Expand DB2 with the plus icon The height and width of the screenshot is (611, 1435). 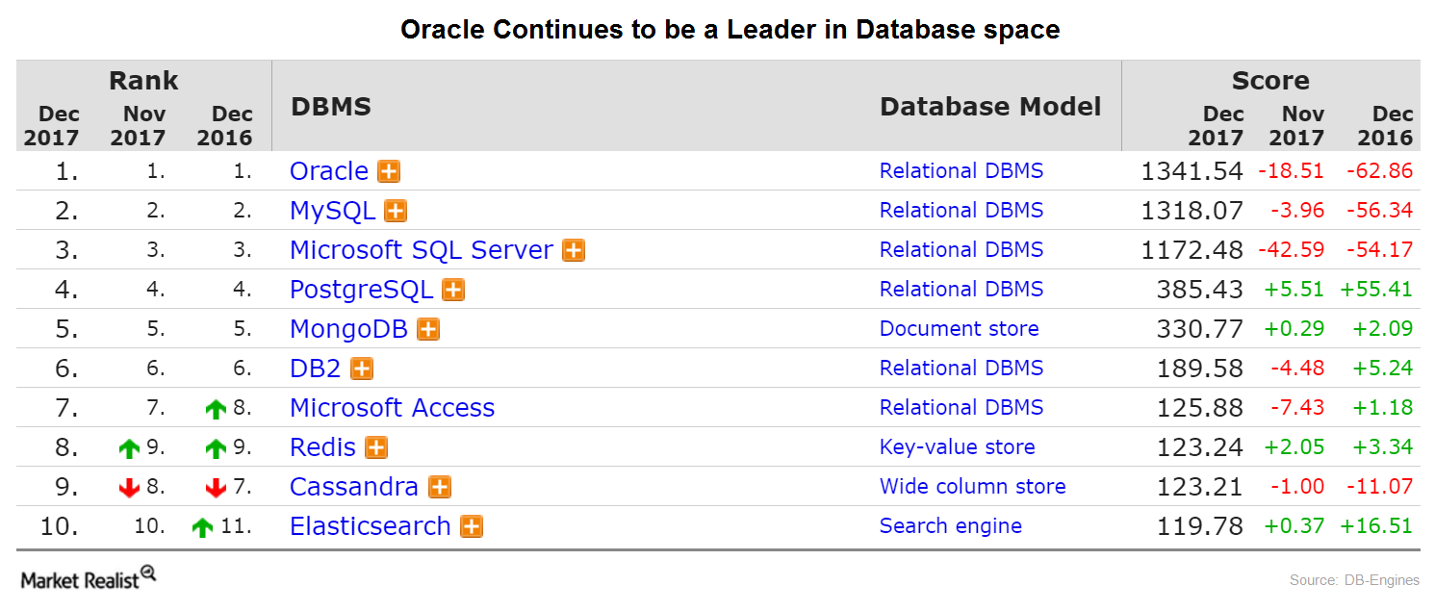(x=361, y=368)
